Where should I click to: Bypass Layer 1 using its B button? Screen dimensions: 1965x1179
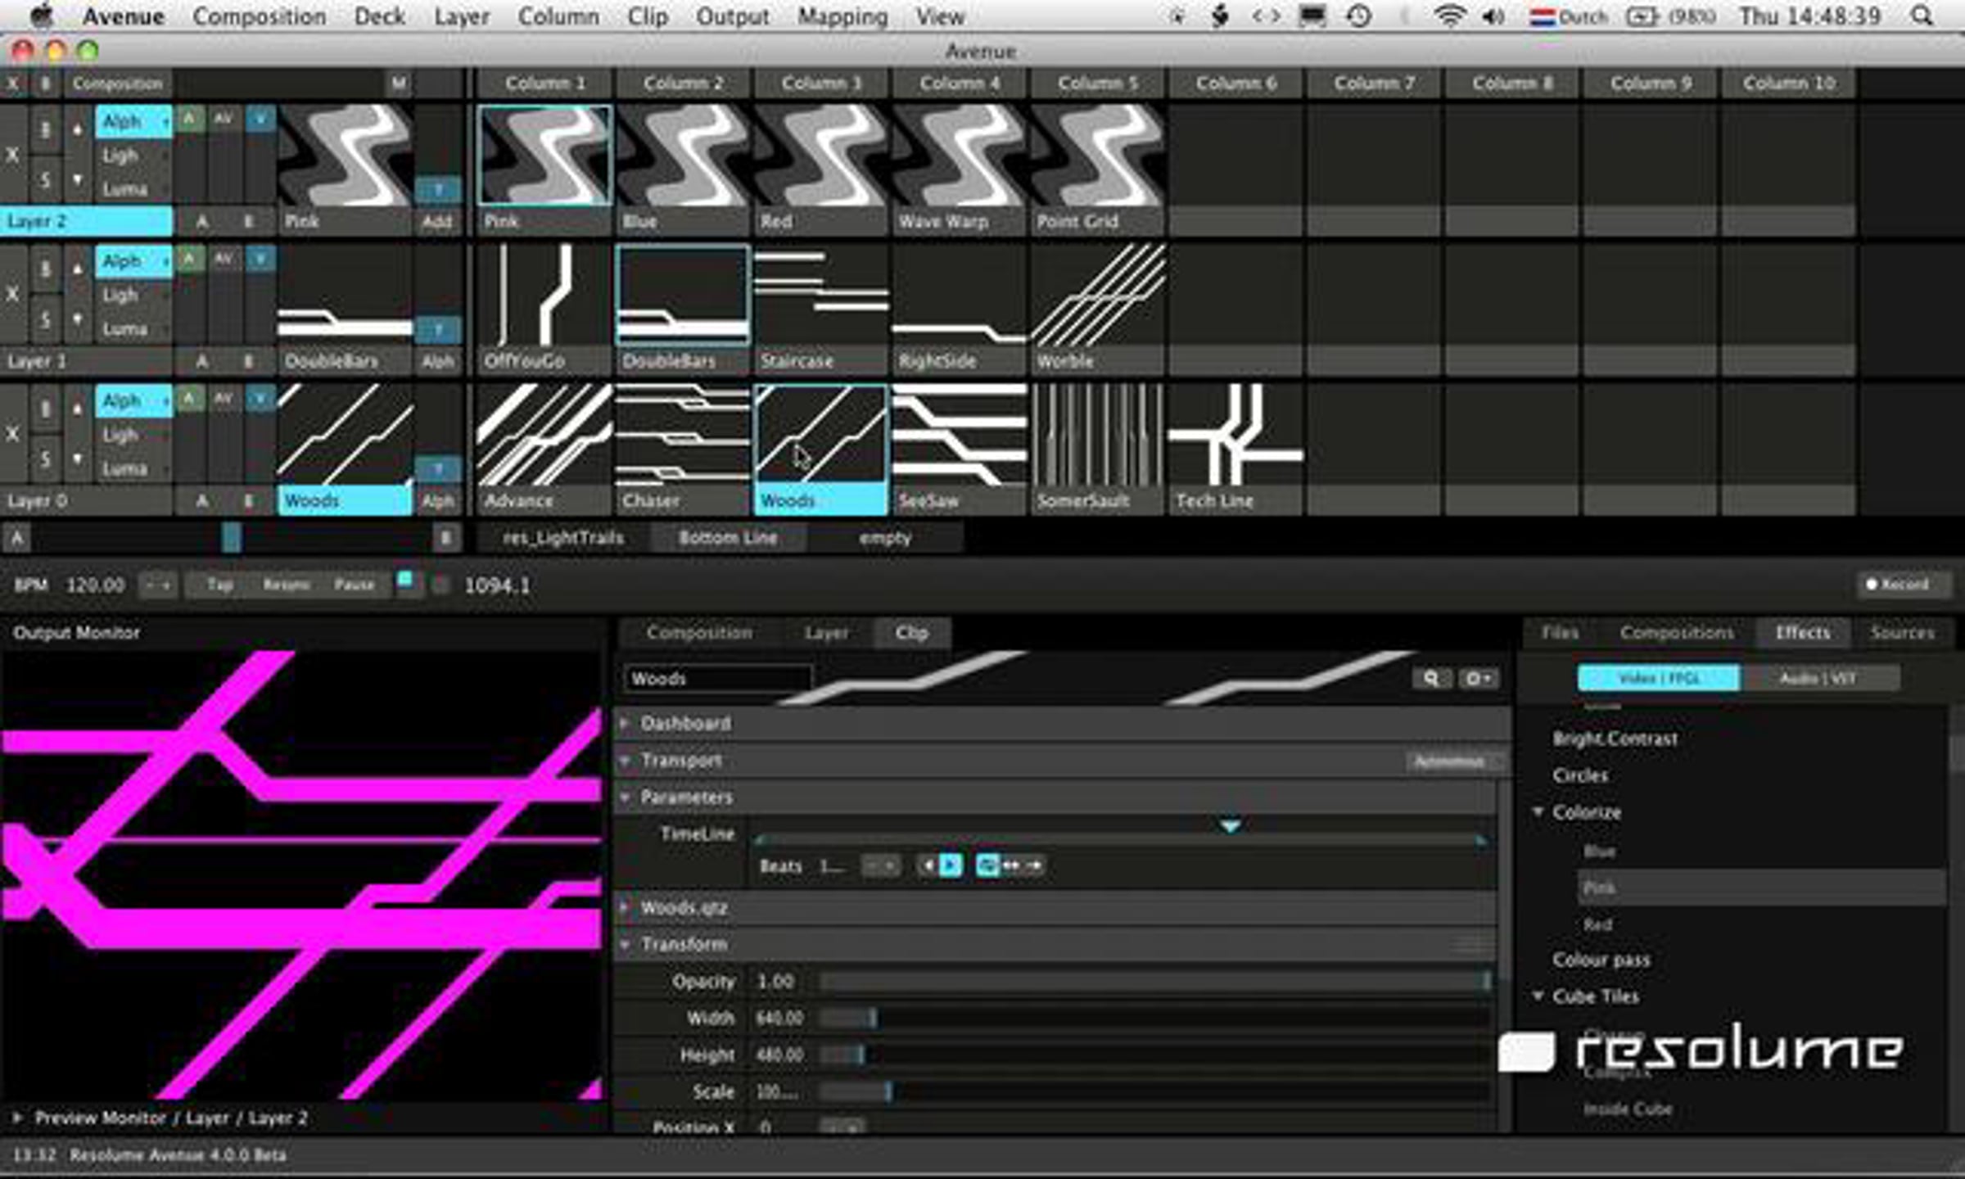(45, 268)
